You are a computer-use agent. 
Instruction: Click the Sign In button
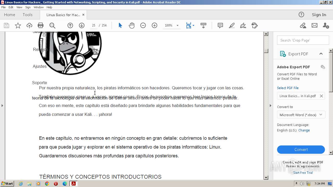319,15
